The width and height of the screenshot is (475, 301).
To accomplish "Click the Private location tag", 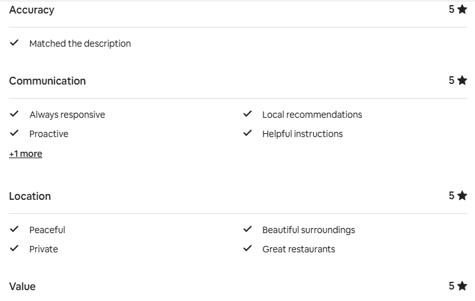I will coord(43,249).
